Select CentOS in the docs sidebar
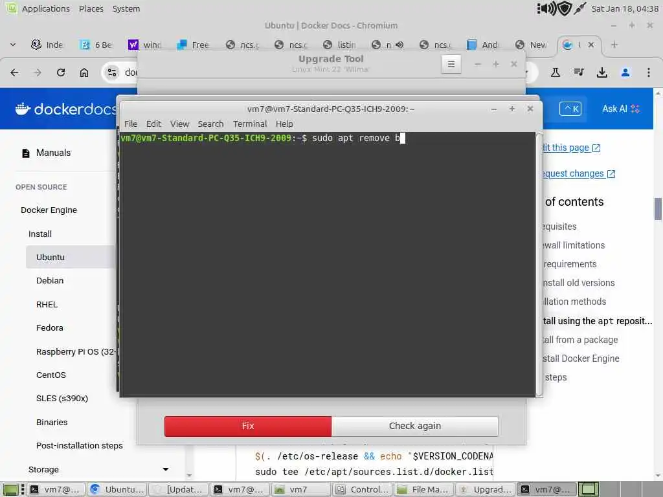663x497 pixels. tap(51, 375)
